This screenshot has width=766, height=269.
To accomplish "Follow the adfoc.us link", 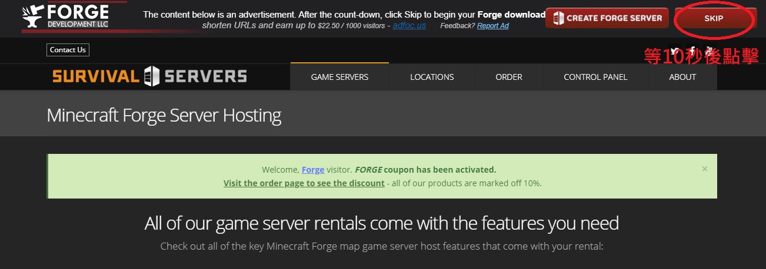I will tap(409, 26).
